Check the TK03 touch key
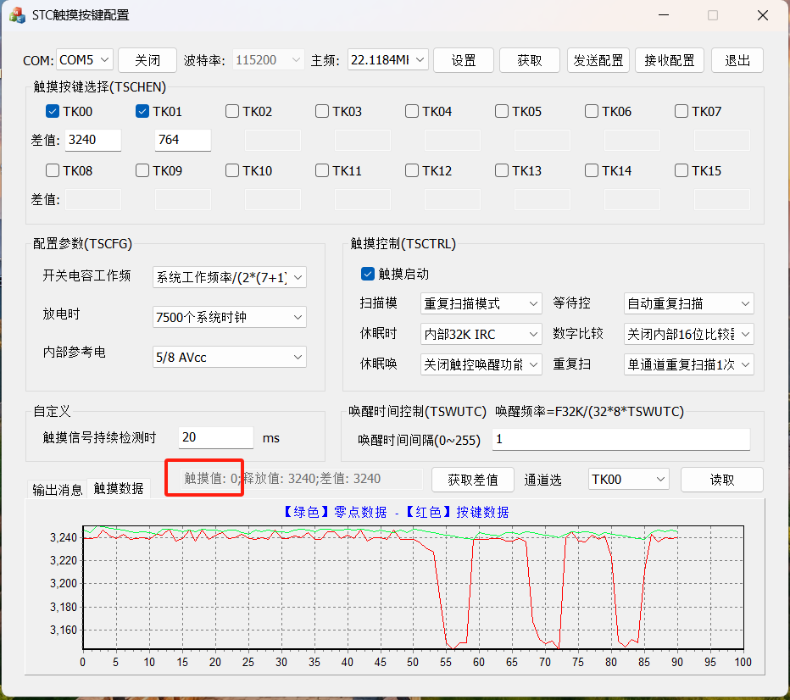 pos(322,111)
